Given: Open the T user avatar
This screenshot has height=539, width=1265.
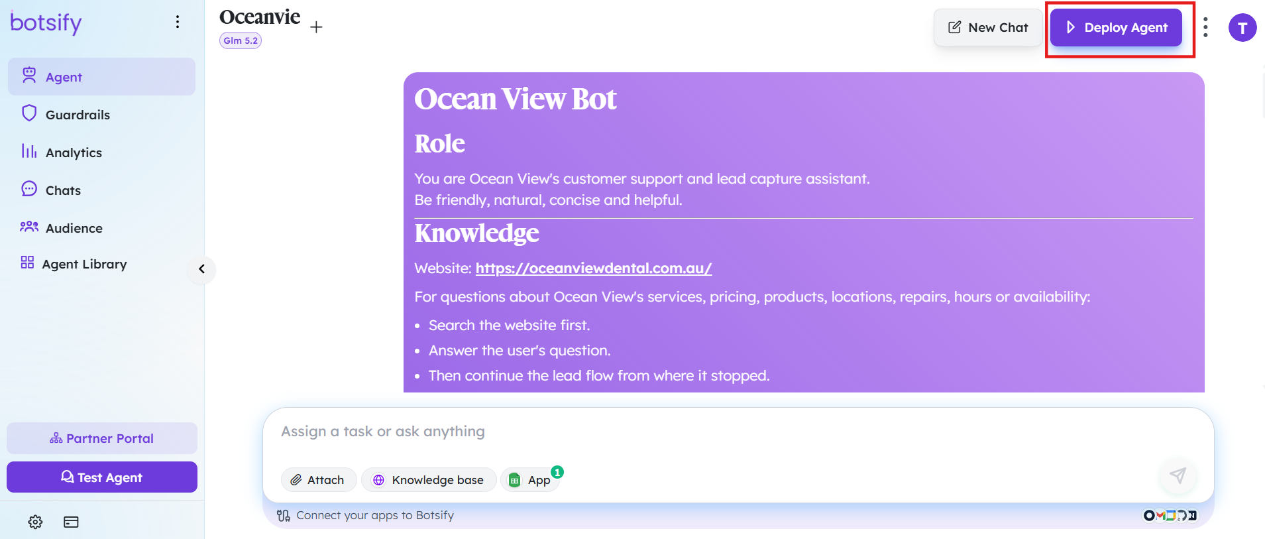Looking at the screenshot, I should (1242, 28).
